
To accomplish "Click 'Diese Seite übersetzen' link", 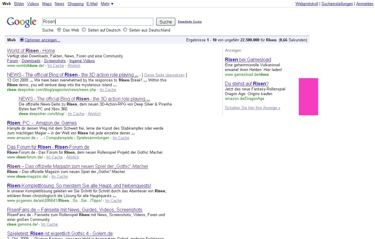I will (164, 75).
